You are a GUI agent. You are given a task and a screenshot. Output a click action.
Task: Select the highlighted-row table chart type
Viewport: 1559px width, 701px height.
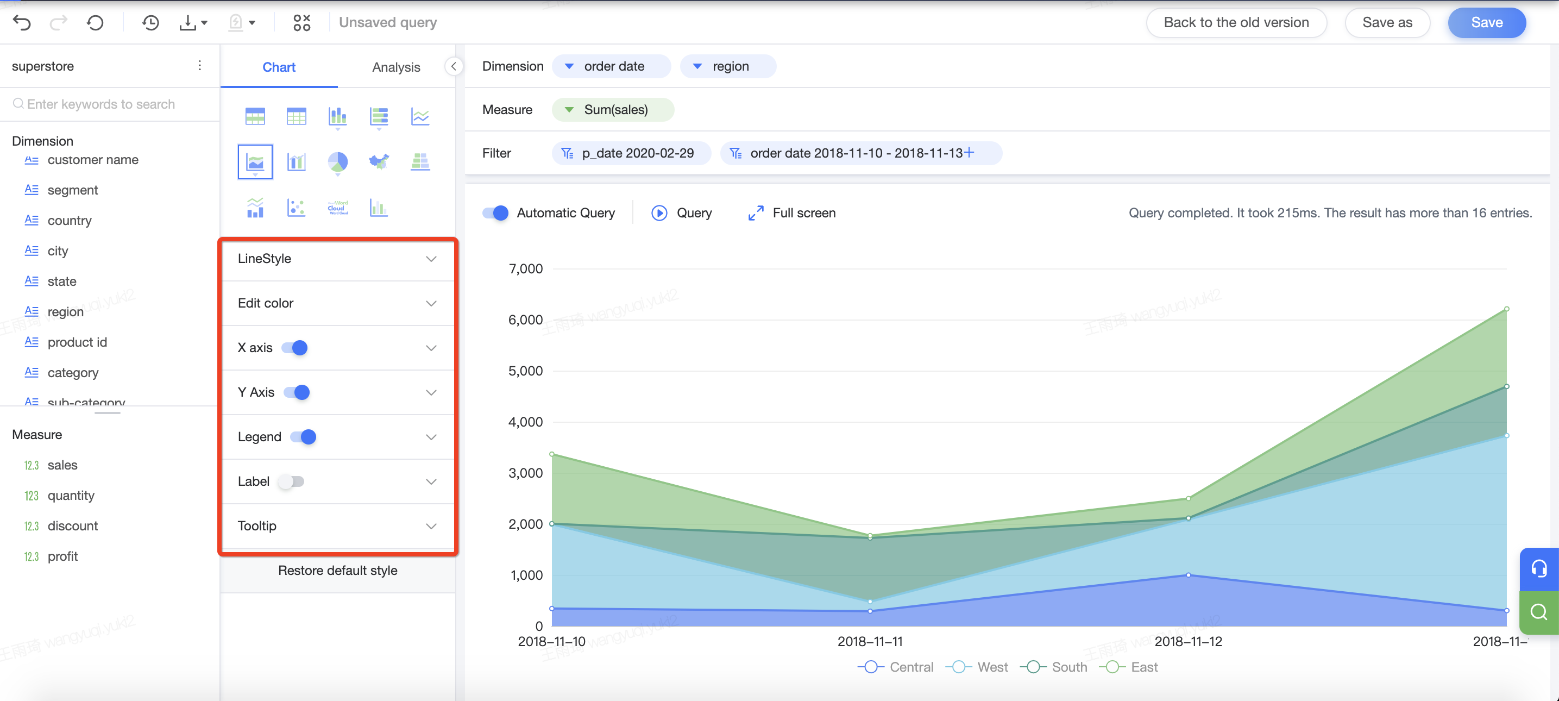pyautogui.click(x=255, y=116)
